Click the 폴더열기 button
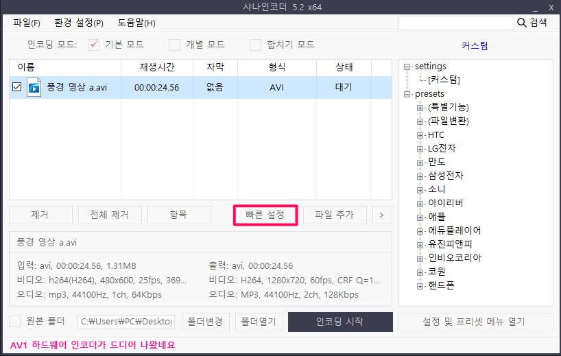The height and width of the screenshot is (356, 561). [x=259, y=322]
